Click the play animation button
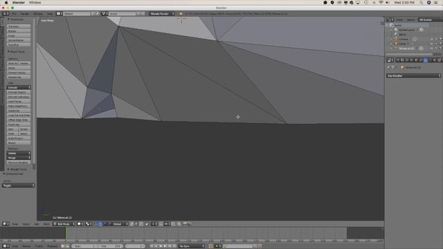This screenshot has width=443, height=249. (165, 246)
